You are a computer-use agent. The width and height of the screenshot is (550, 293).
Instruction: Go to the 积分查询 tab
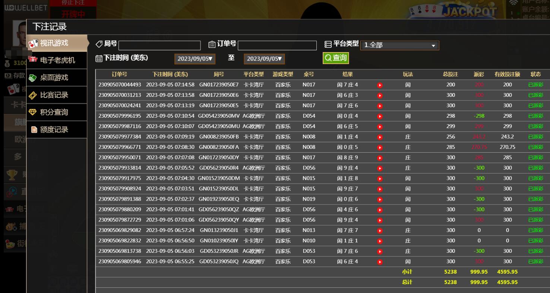tap(57, 112)
